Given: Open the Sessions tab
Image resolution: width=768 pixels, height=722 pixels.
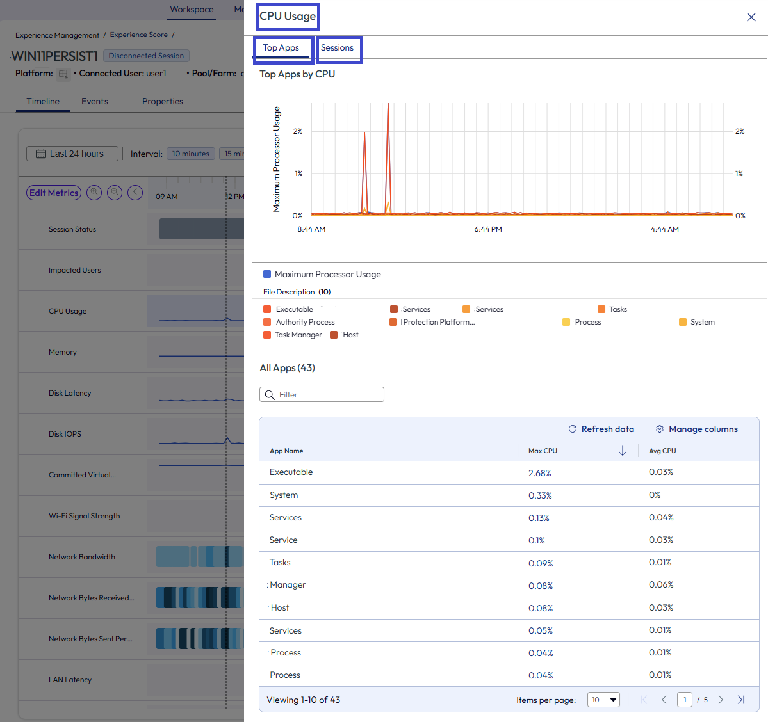Looking at the screenshot, I should (x=337, y=48).
